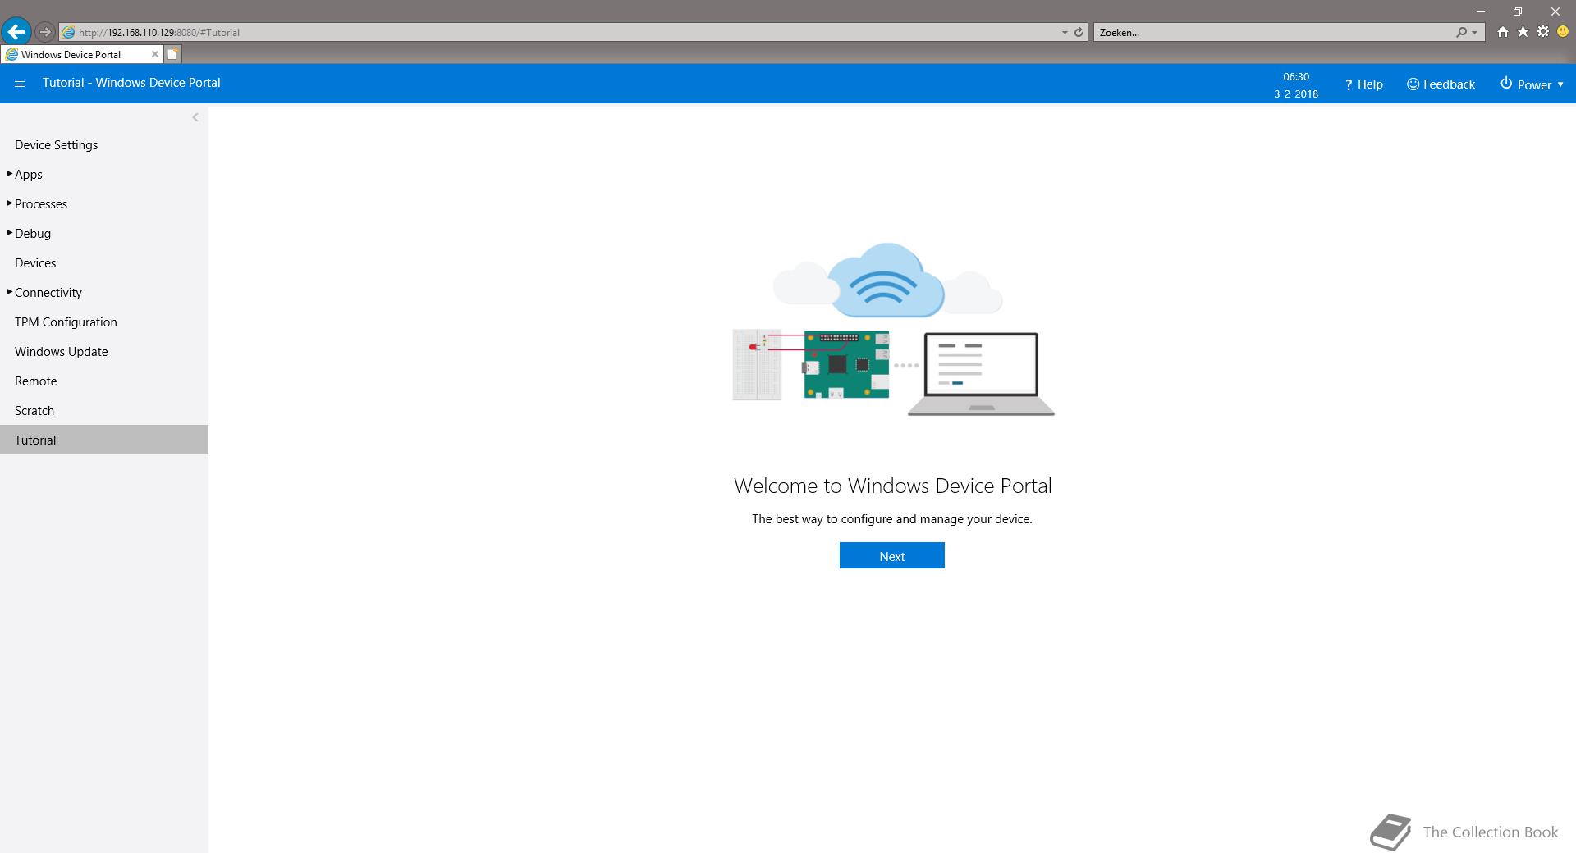Open favorites with the star icon
This screenshot has height=853, width=1576.
pyautogui.click(x=1523, y=32)
